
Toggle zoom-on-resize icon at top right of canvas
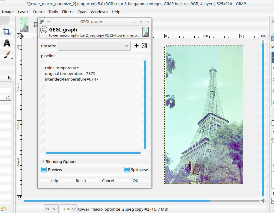[263, 36]
